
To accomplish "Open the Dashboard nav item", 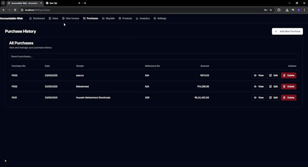I will point(37,18).
